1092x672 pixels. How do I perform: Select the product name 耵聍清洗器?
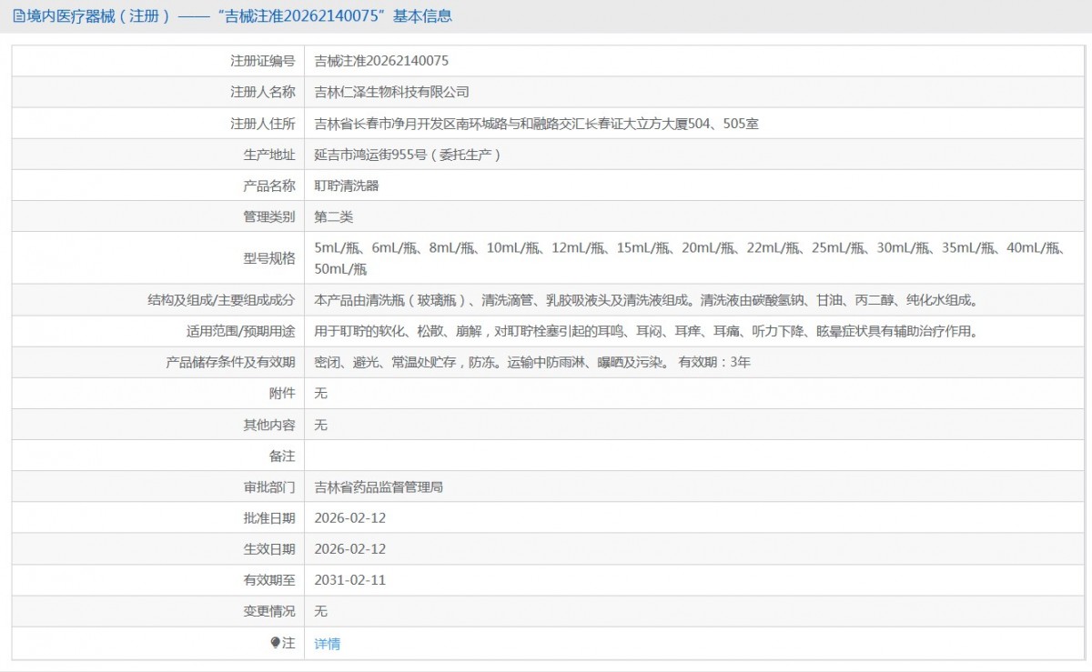346,186
